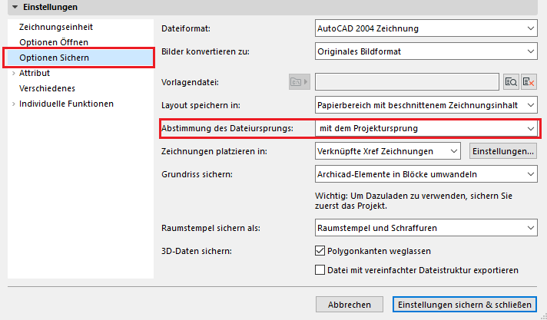
Task: Click the remove template file icon
Action: [529, 81]
